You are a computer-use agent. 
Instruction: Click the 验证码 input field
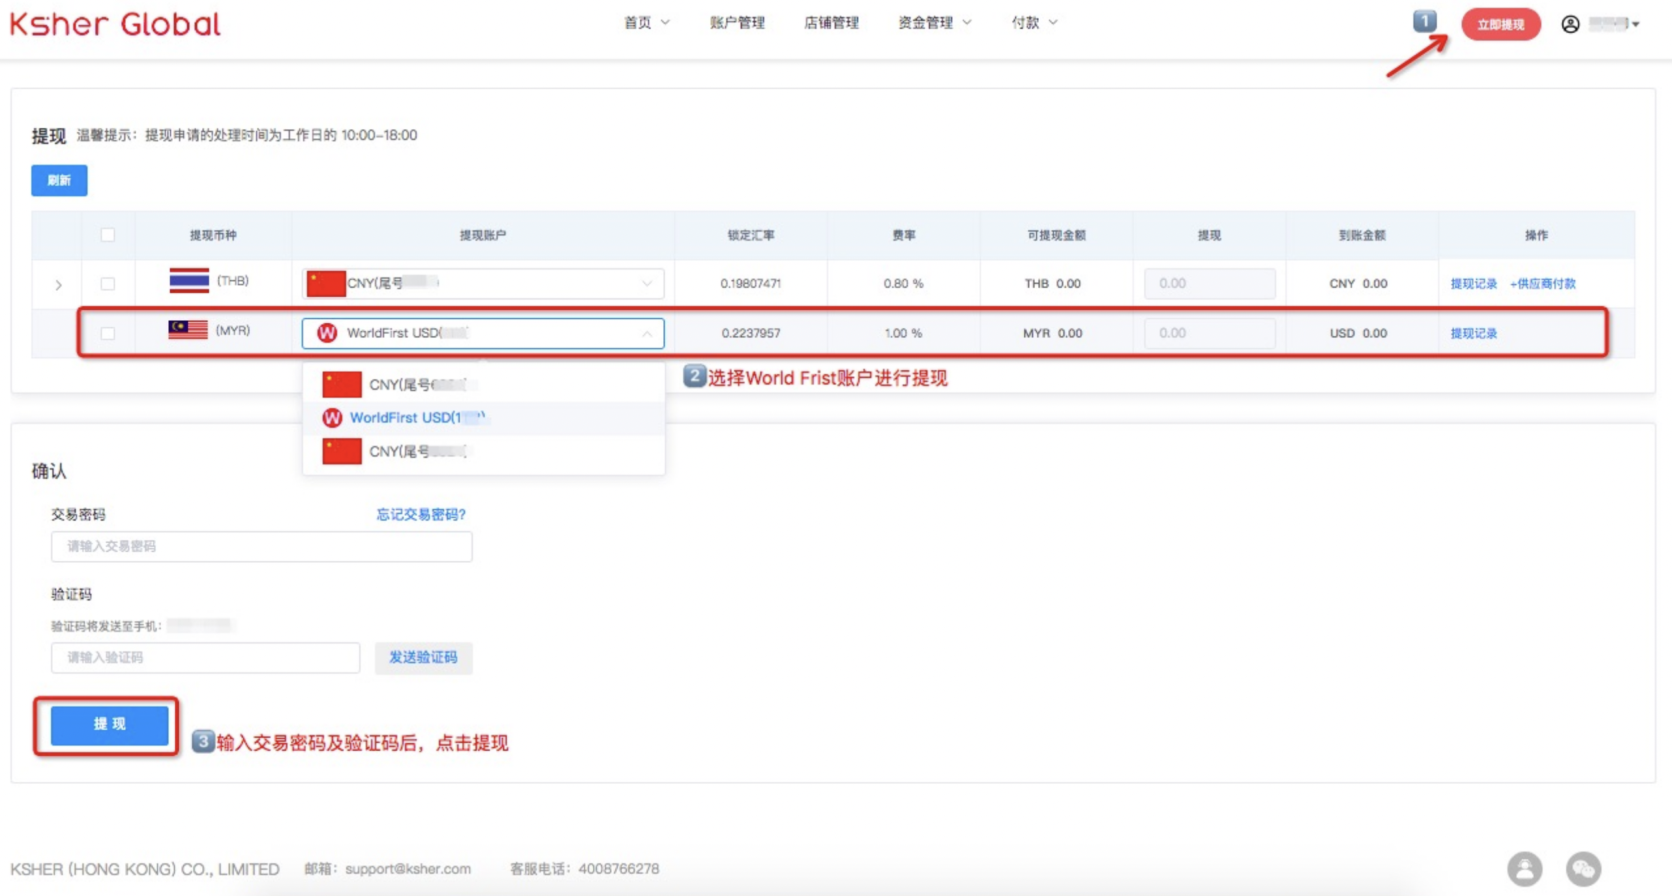pyautogui.click(x=205, y=657)
